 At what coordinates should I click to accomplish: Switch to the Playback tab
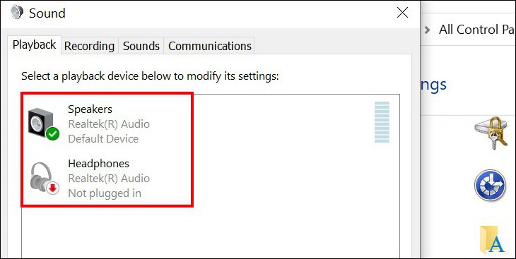tap(34, 45)
